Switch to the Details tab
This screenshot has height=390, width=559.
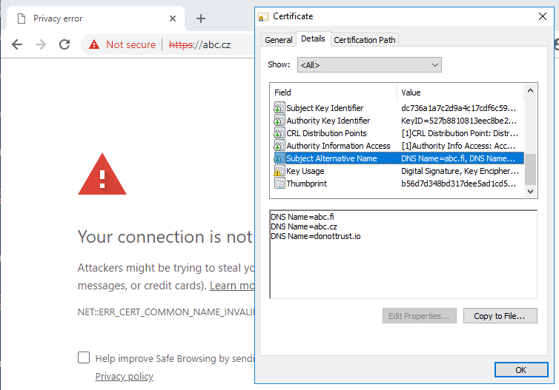[313, 38]
